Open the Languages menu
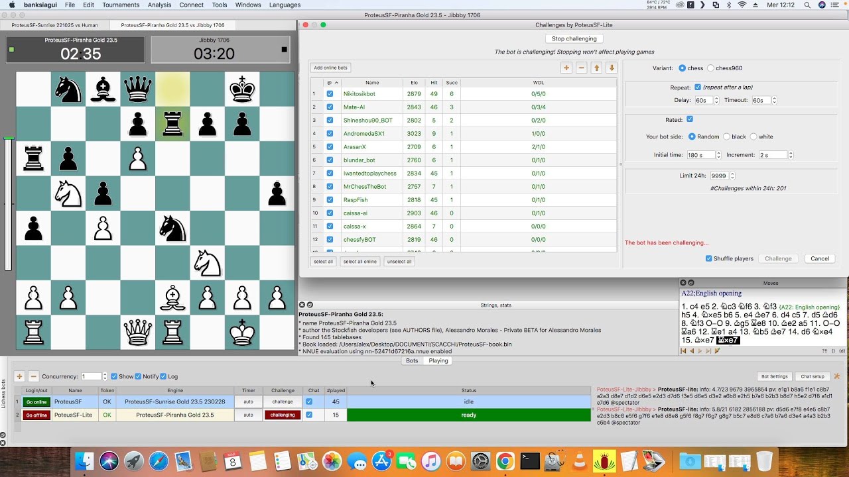This screenshot has width=849, height=477. pos(285,5)
